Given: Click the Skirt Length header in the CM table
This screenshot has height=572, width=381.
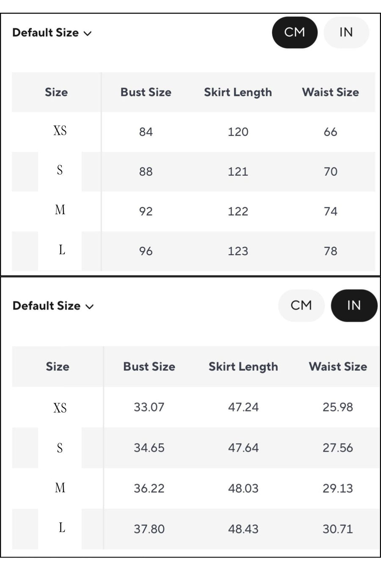Looking at the screenshot, I should pos(238,92).
